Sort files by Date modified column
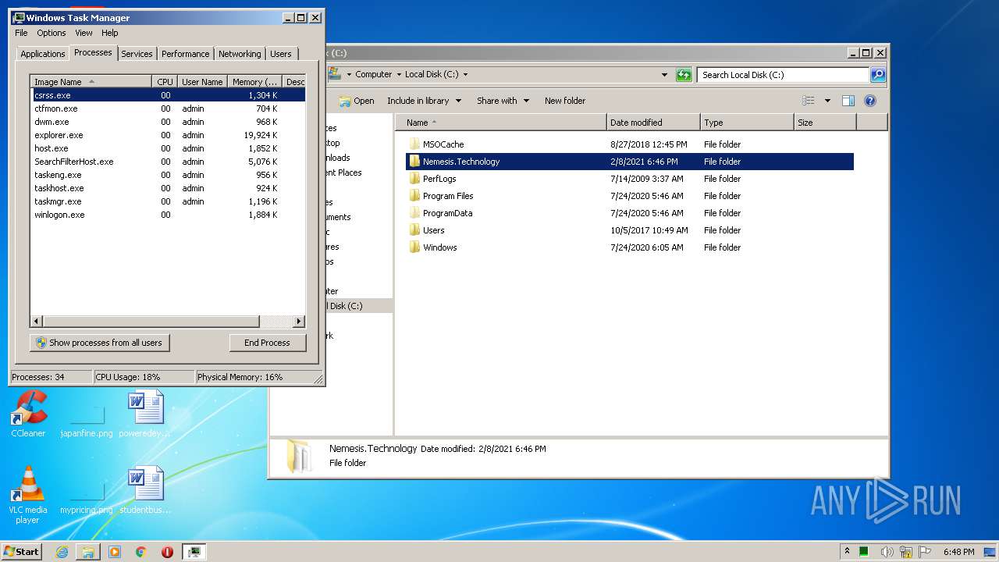Screen dimensions: 999x562 coord(653,123)
